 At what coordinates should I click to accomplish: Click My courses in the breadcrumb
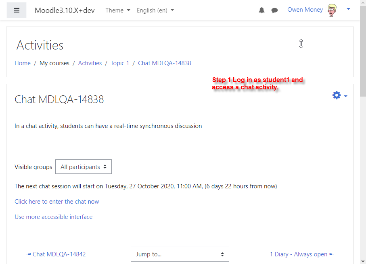(54, 63)
